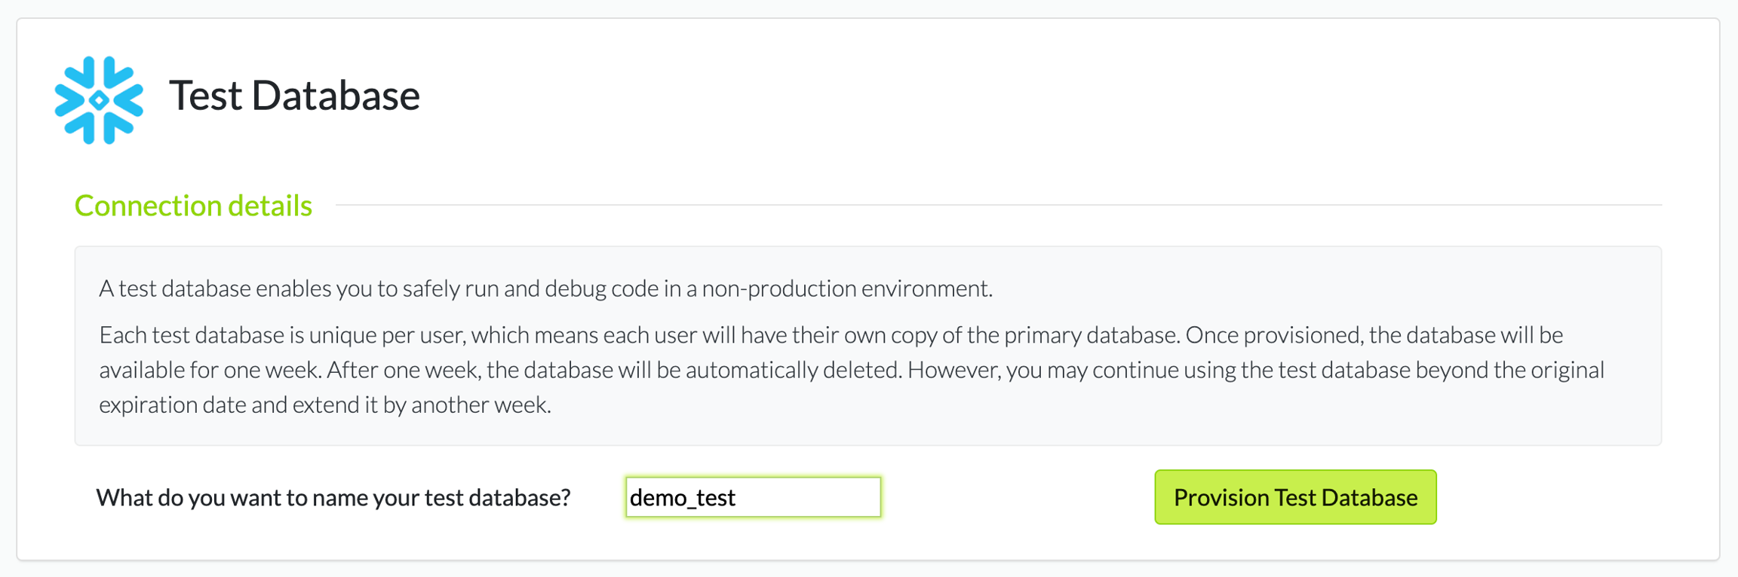Click the center diamond of the Snowflake logo

tap(99, 100)
